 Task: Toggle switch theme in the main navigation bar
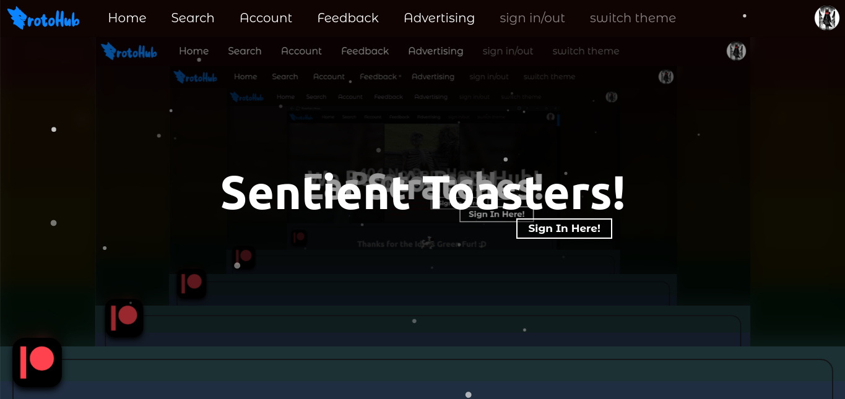tap(633, 18)
